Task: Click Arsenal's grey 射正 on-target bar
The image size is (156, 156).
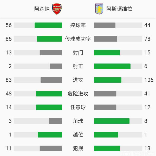Action: [x=56, y=66]
